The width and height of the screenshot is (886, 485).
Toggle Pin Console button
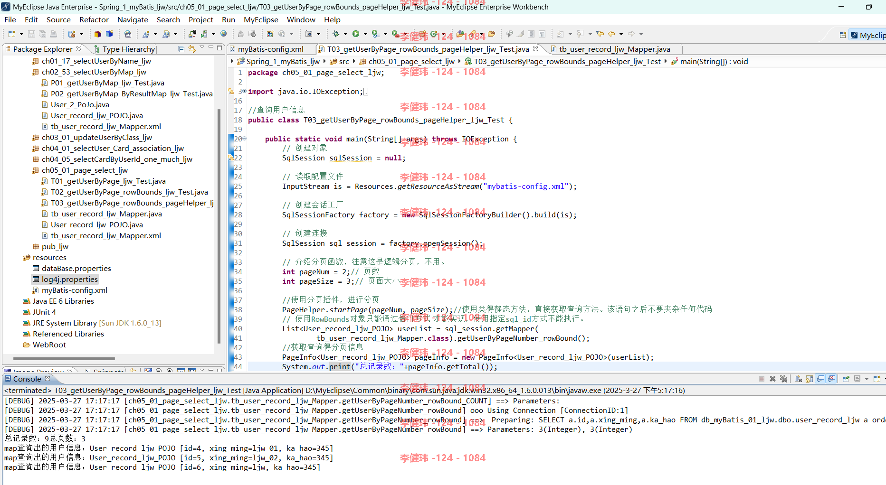point(846,379)
